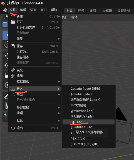Select SVG为蜡笔 import option
Image resolution: width=134 pixels, height=160 pixels.
pyautogui.click(x=88, y=105)
